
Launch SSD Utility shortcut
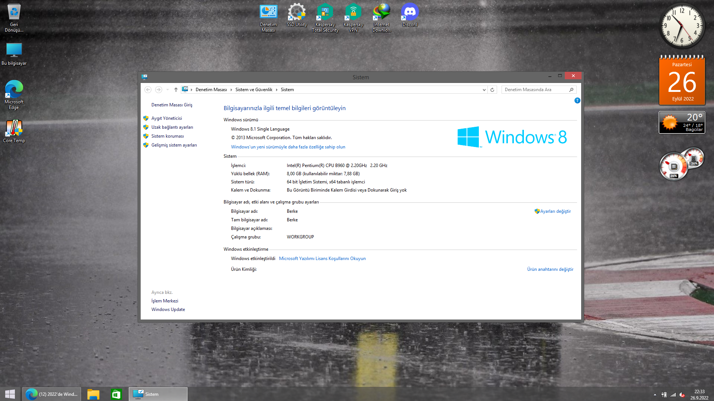click(297, 15)
